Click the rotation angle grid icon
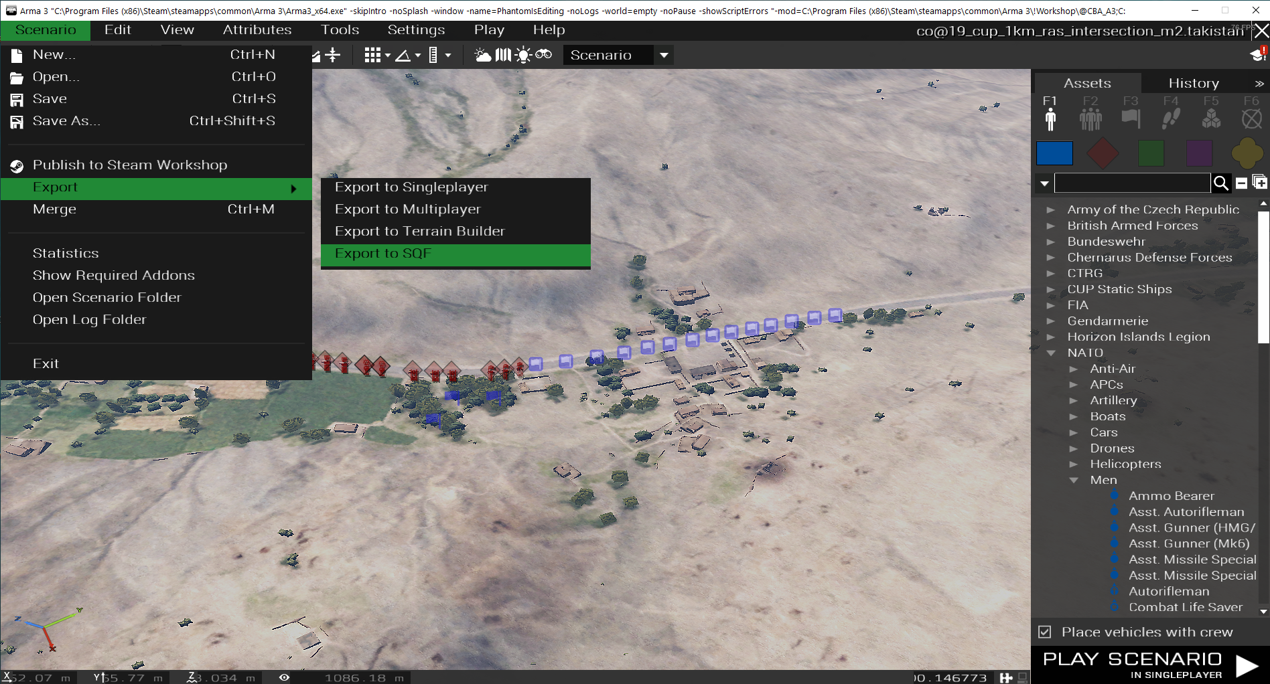Viewport: 1270px width, 684px height. pos(403,55)
